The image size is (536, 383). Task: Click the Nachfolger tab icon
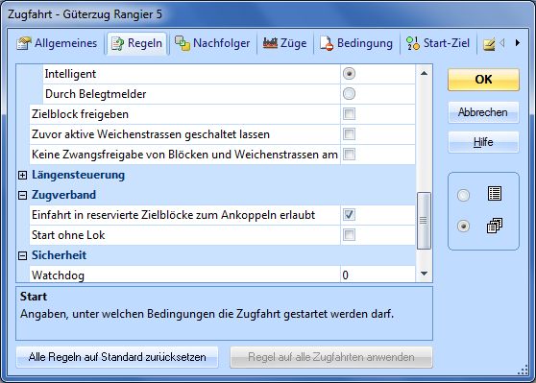coord(183,43)
